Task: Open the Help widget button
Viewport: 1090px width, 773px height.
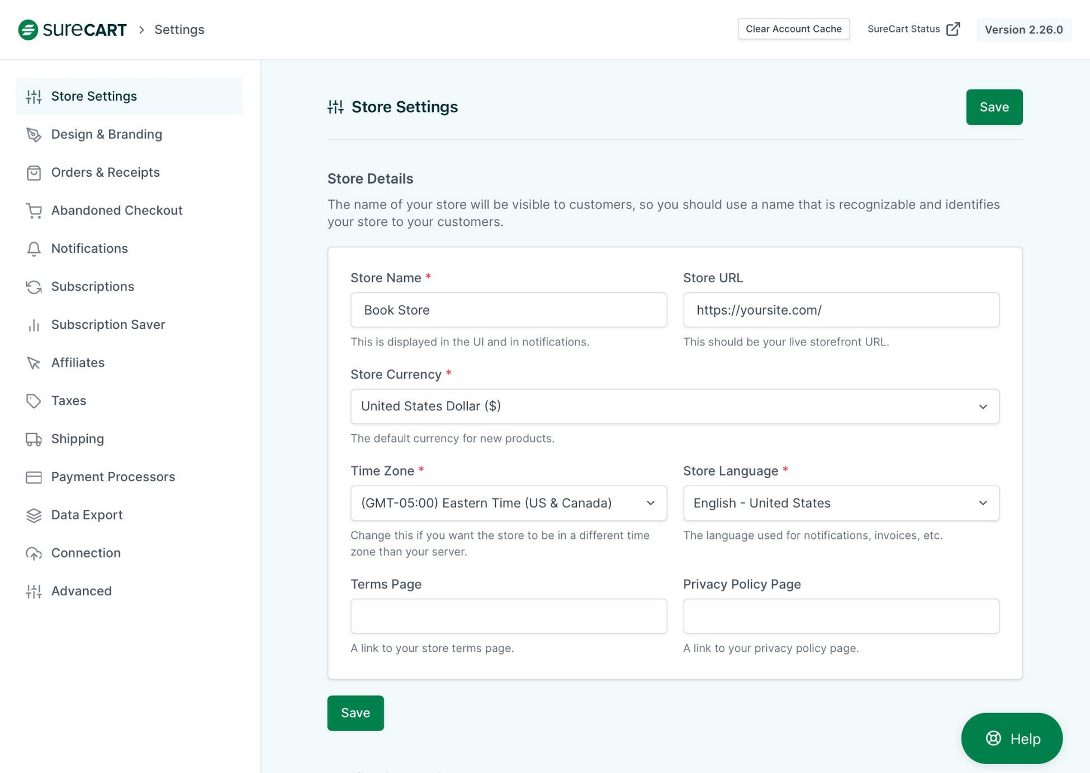Action: click(x=1012, y=738)
